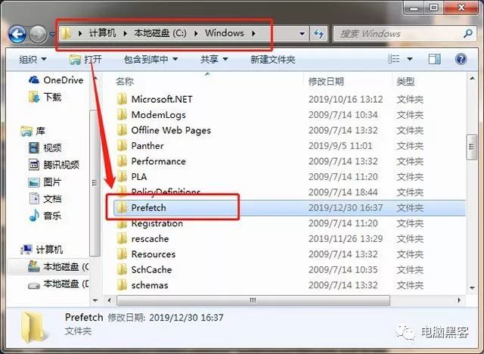Select the 腾讯视频 library item

54,165
